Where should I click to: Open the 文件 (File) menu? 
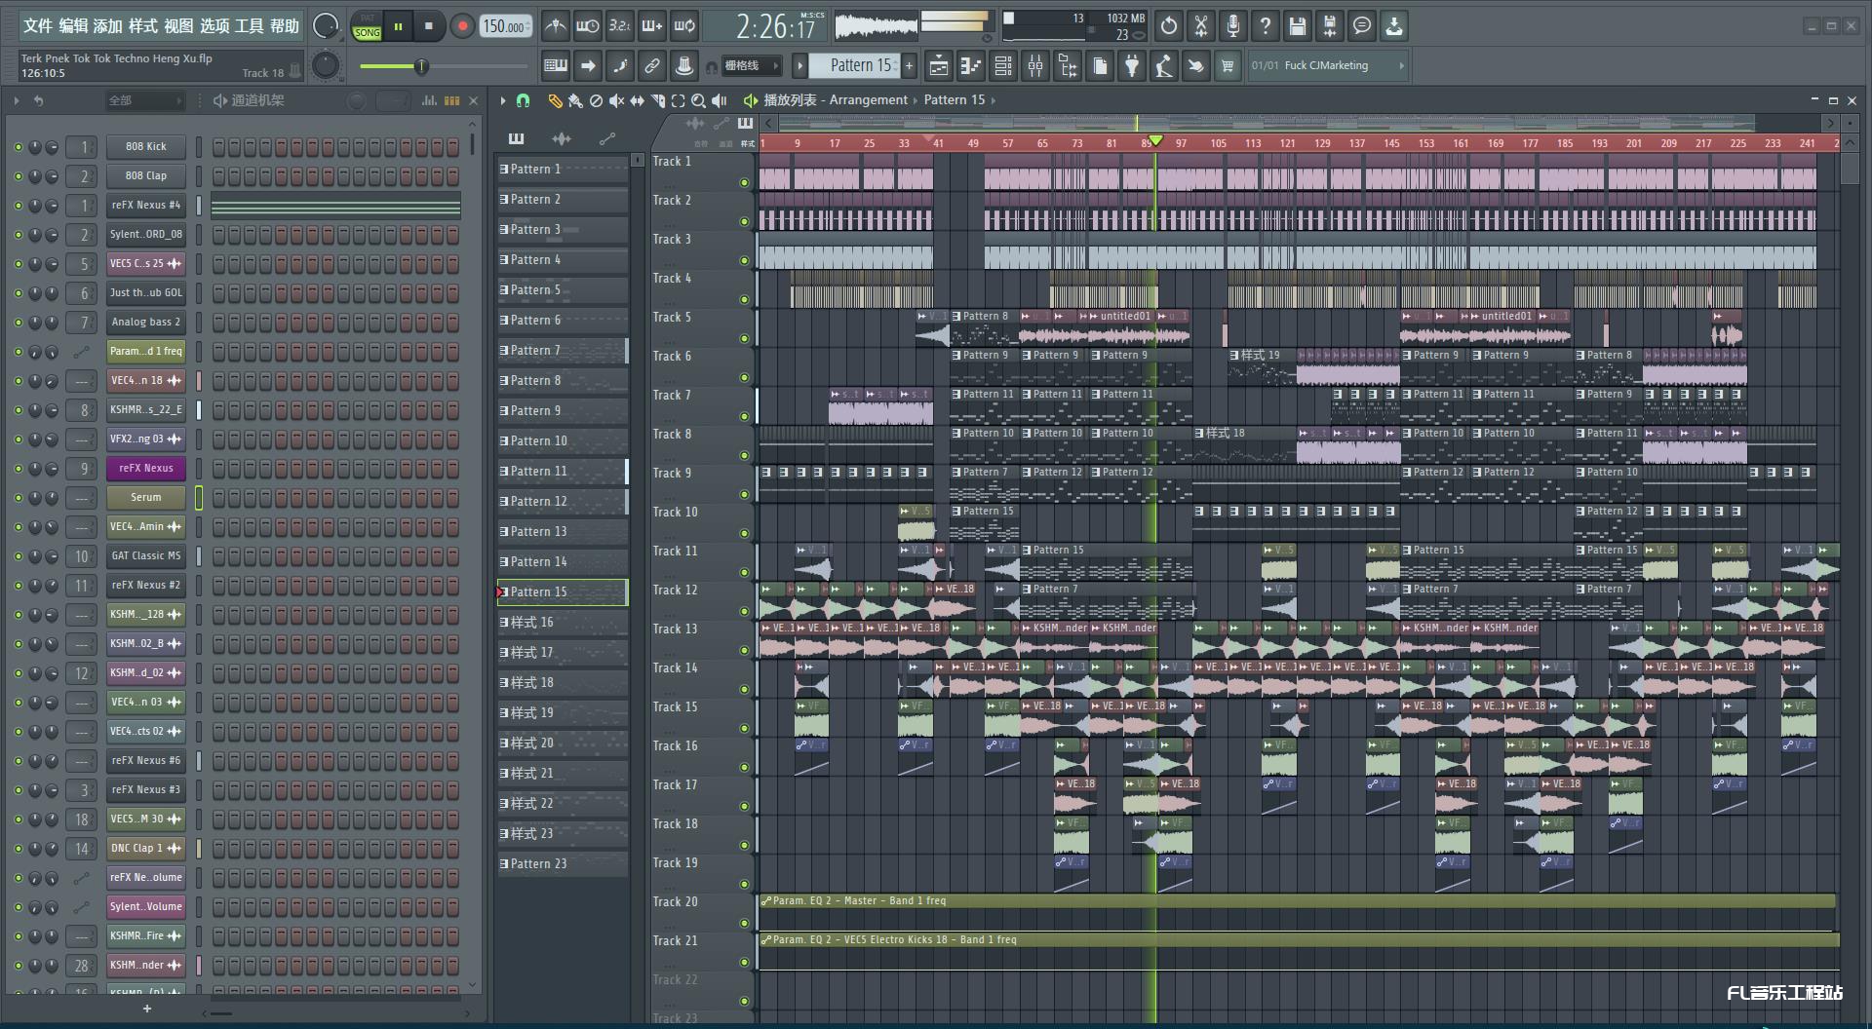[37, 26]
